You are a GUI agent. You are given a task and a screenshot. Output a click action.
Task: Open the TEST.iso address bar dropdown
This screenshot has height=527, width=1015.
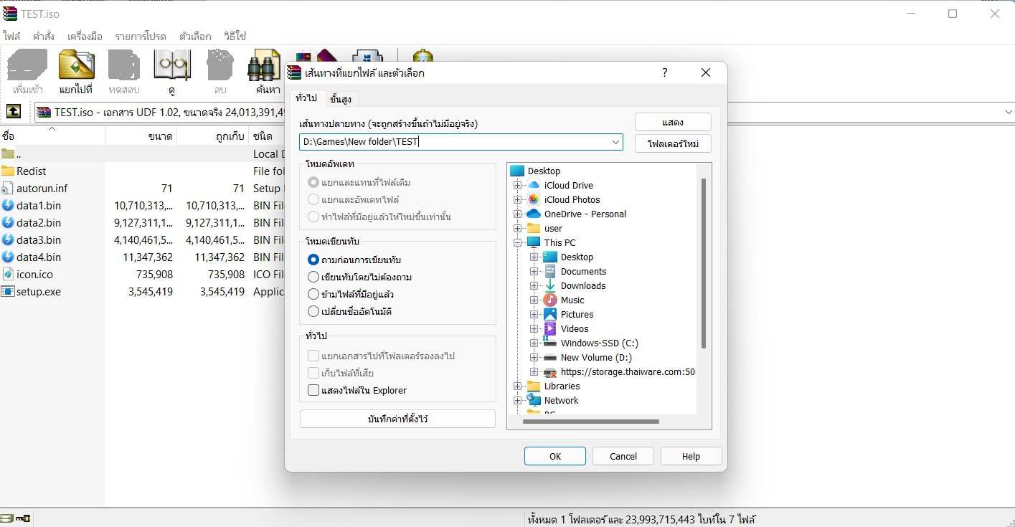1008,112
